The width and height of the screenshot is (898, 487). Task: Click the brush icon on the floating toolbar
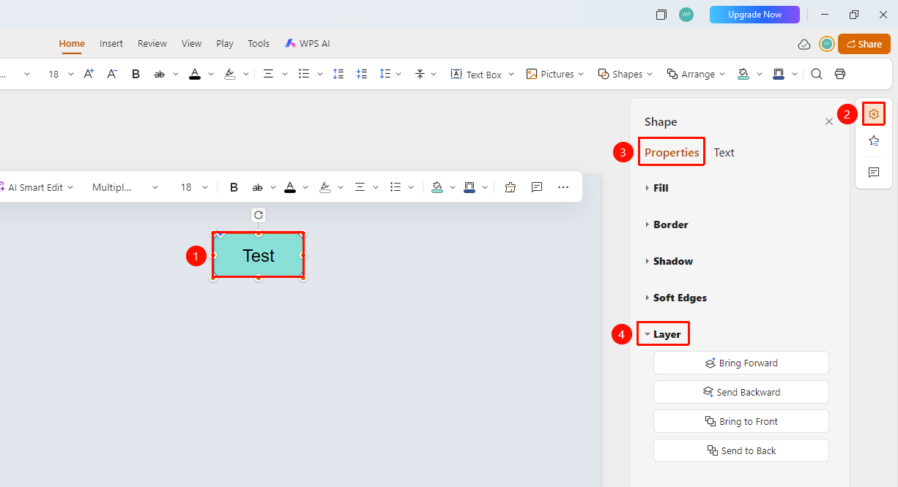coord(511,187)
